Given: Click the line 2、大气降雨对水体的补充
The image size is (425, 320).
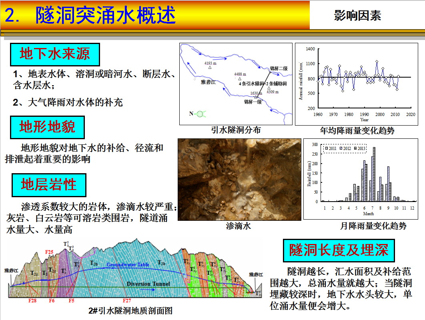Looking at the screenshot, I should pos(68,102).
